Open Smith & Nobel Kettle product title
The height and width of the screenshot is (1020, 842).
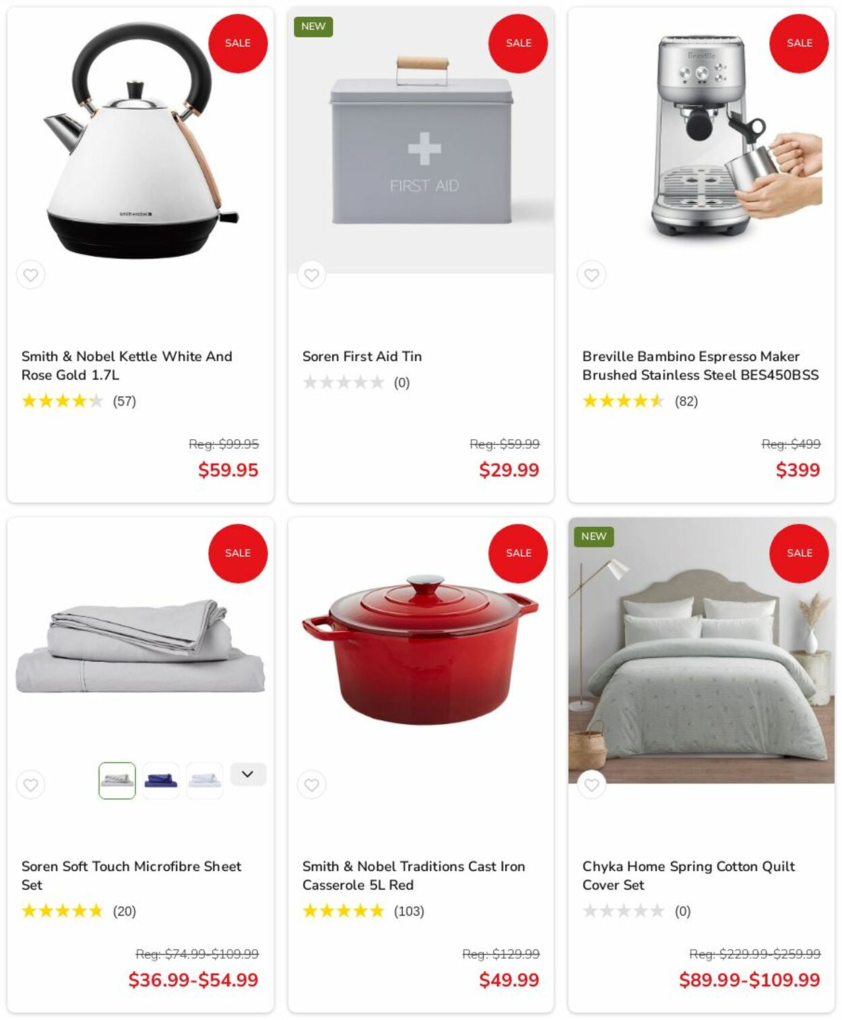(127, 366)
